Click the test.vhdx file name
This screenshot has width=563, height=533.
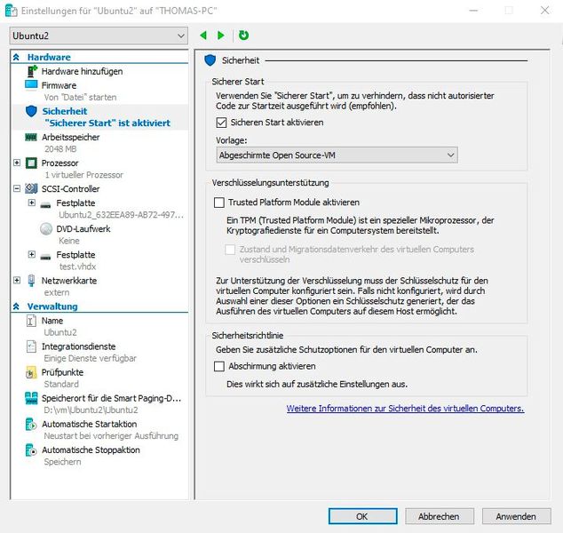click(77, 266)
